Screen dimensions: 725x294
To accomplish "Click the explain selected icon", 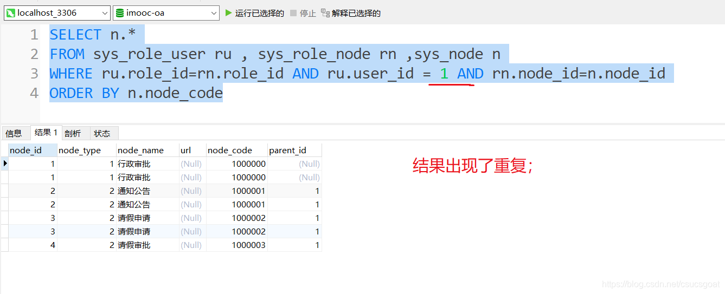I will click(x=325, y=13).
